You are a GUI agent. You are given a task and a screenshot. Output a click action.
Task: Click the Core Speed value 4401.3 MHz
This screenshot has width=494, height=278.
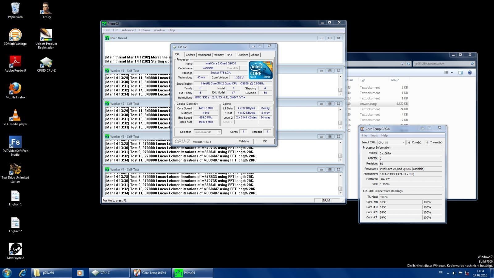[206, 108]
